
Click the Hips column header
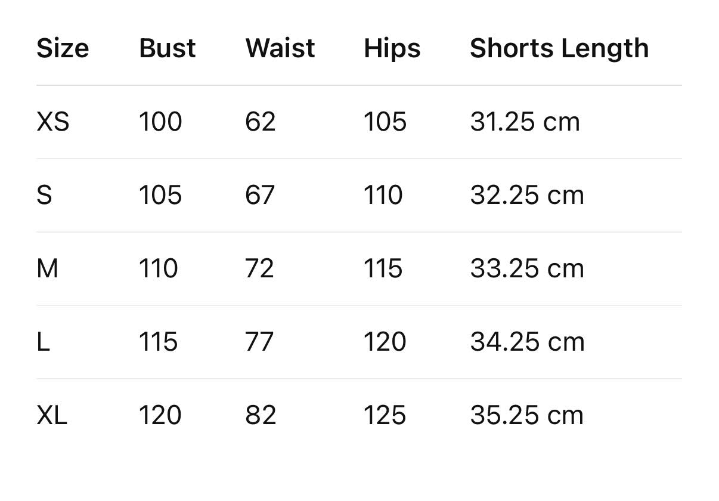[x=392, y=48]
